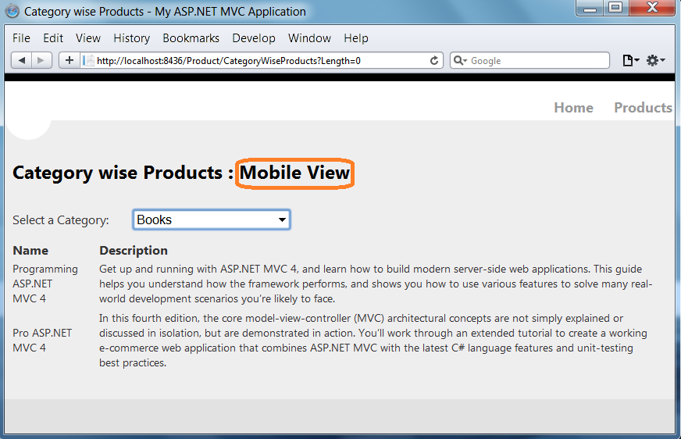
Task: Open the View menu
Action: (x=88, y=38)
